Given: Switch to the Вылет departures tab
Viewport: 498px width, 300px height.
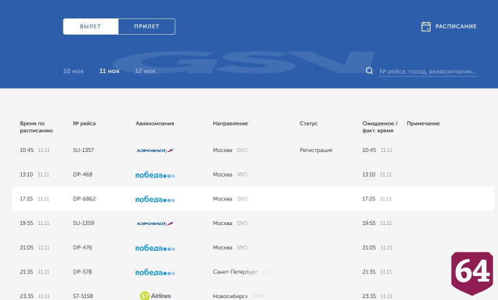Looking at the screenshot, I should tap(91, 27).
